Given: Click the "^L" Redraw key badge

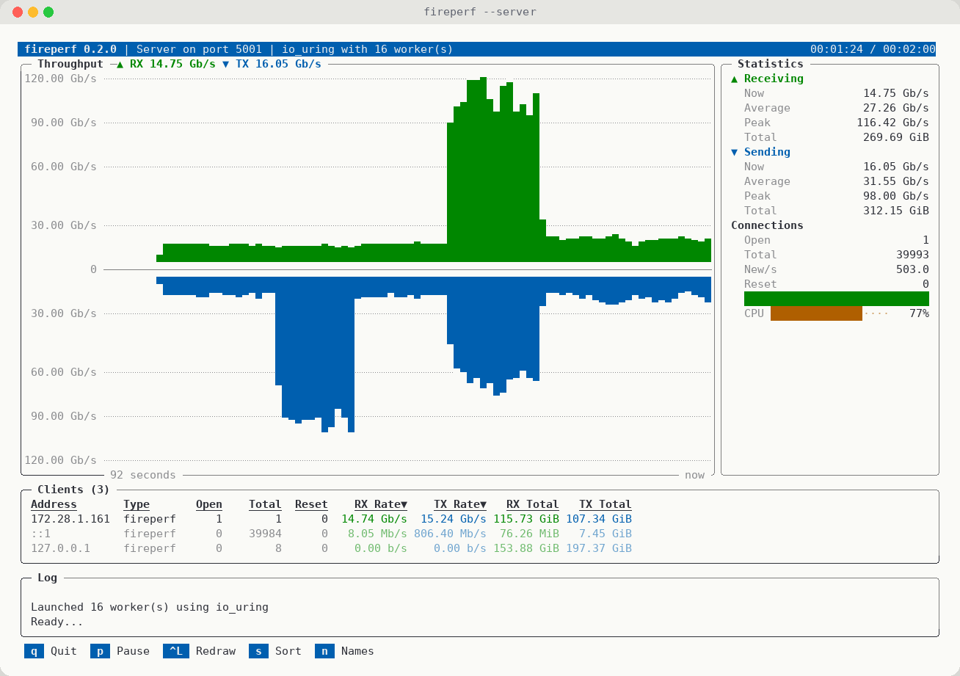Looking at the screenshot, I should click(x=176, y=651).
